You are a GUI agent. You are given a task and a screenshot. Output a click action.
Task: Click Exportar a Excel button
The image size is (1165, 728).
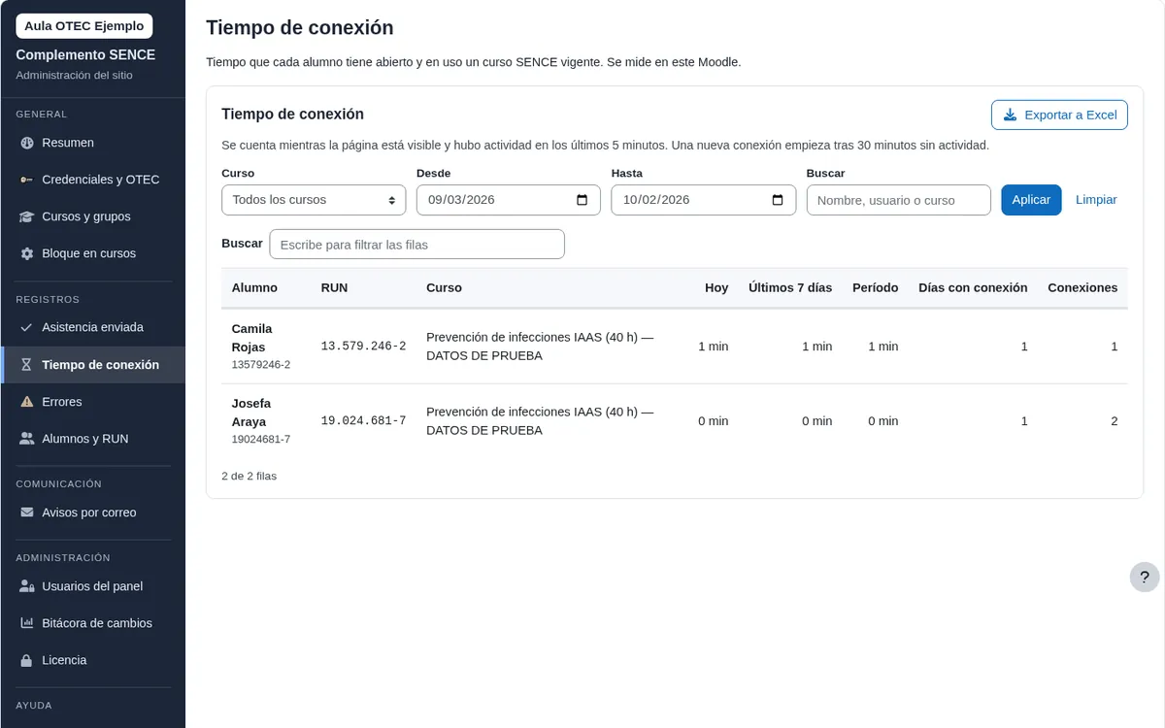coord(1059,115)
